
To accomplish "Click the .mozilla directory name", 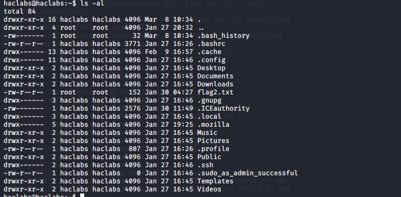I will (213, 124).
